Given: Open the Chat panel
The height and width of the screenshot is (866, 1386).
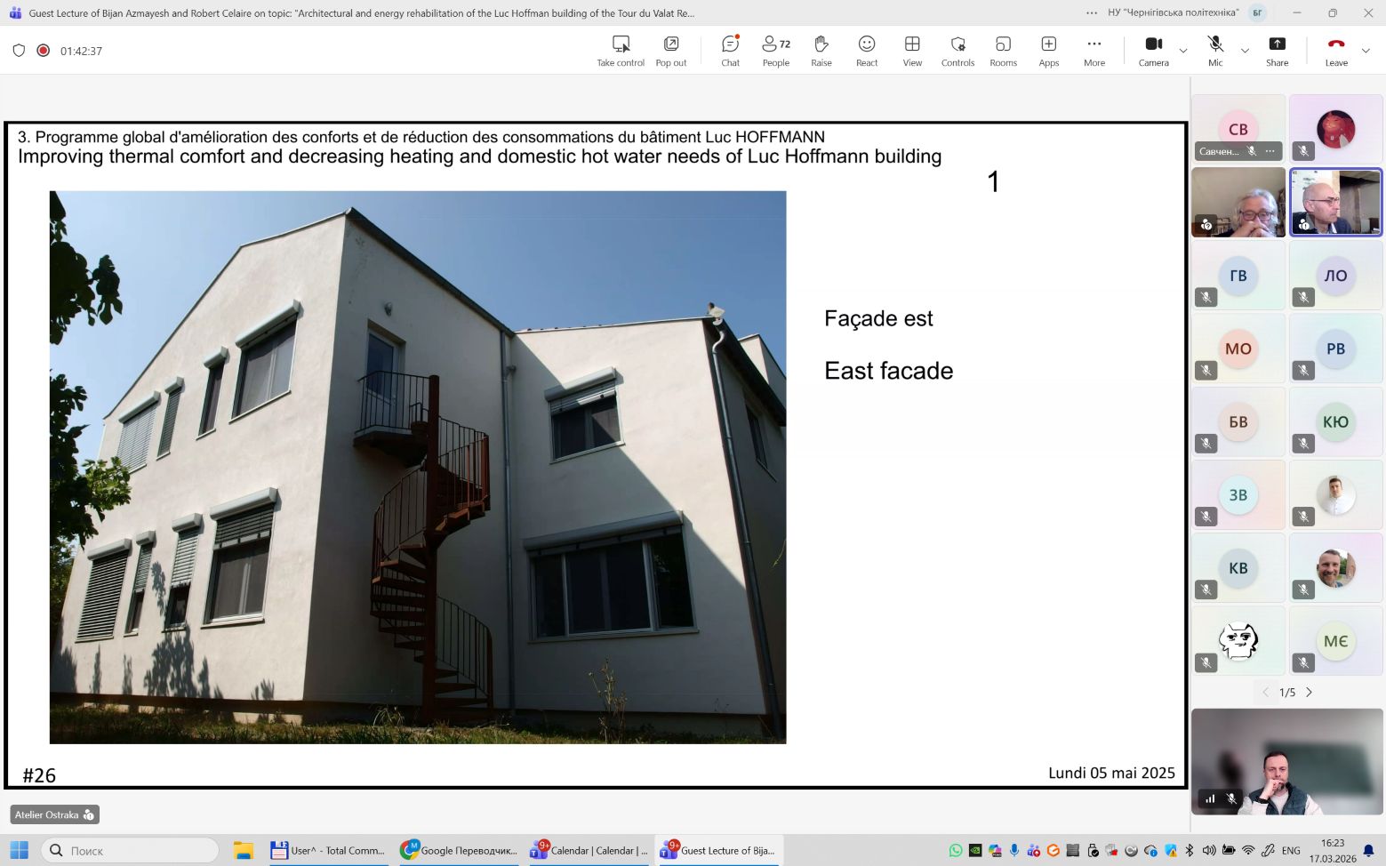Looking at the screenshot, I should (730, 51).
